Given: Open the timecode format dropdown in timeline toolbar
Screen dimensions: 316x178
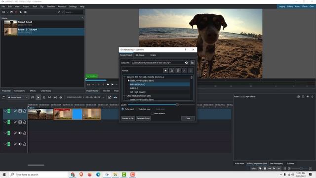Looking at the screenshot, I should (x=103, y=97).
